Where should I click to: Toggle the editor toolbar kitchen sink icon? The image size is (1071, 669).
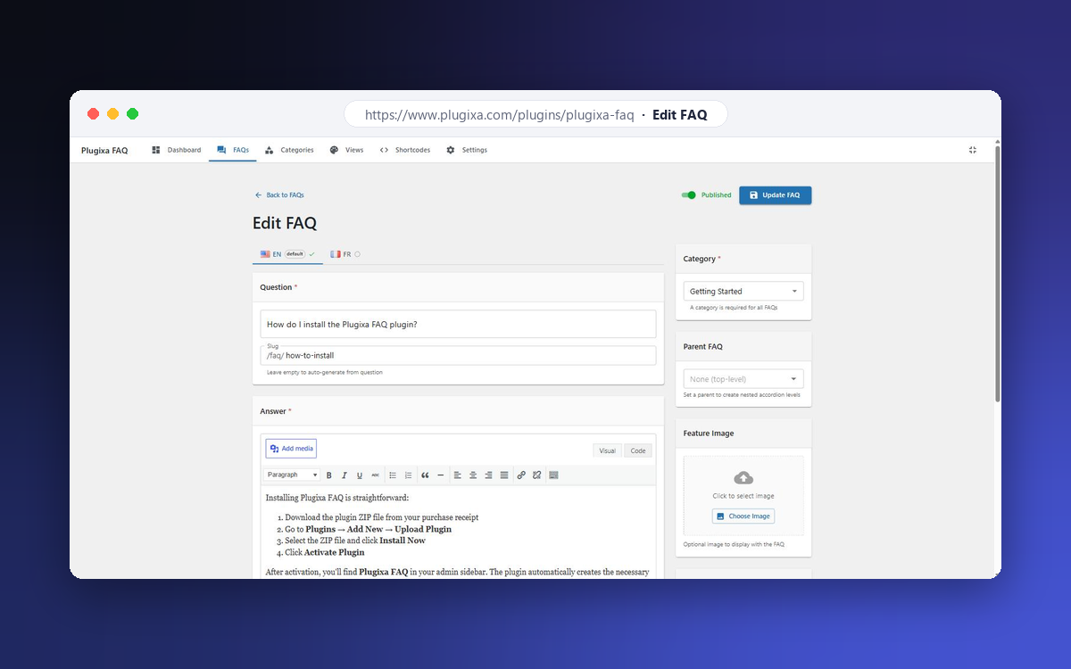(x=553, y=475)
